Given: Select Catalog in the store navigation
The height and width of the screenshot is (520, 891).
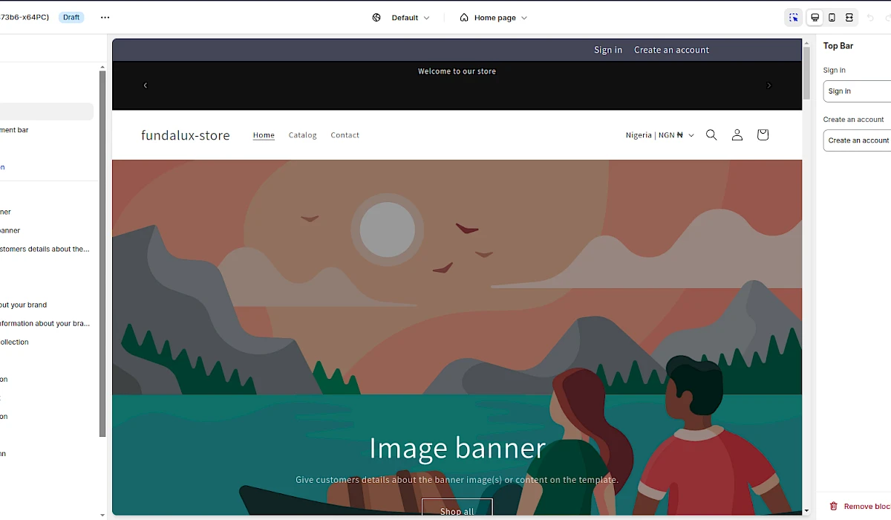Looking at the screenshot, I should point(302,135).
